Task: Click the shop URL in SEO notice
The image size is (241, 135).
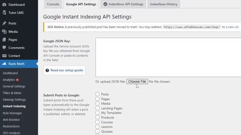Action: (192, 27)
